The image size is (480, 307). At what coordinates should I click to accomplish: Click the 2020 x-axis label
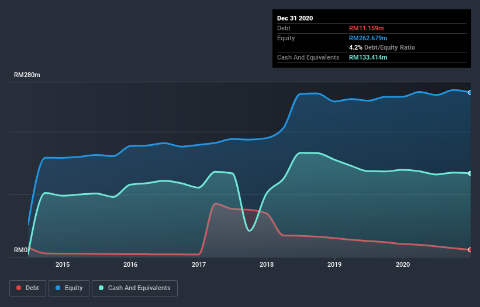pyautogui.click(x=403, y=264)
